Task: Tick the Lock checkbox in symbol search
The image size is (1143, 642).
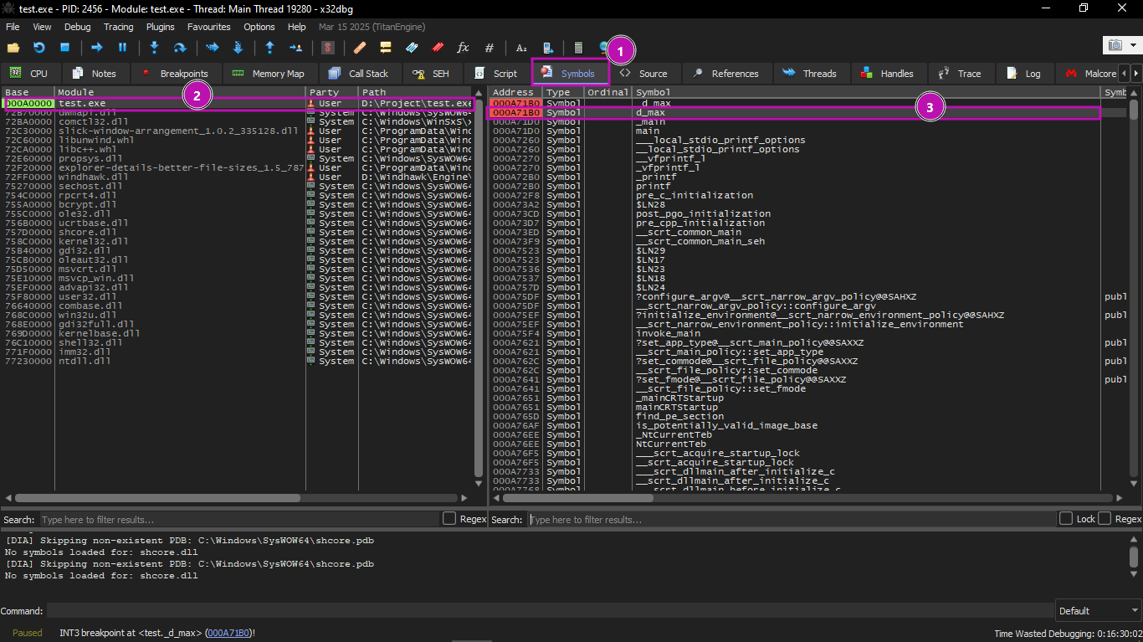Action: click(x=1066, y=519)
